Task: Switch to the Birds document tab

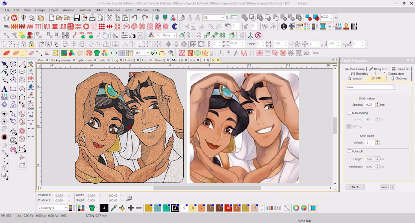Action: 102,60
